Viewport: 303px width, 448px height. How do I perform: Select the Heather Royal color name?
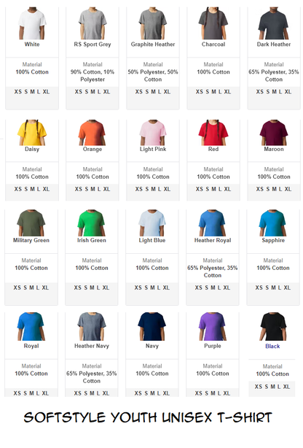point(213,240)
